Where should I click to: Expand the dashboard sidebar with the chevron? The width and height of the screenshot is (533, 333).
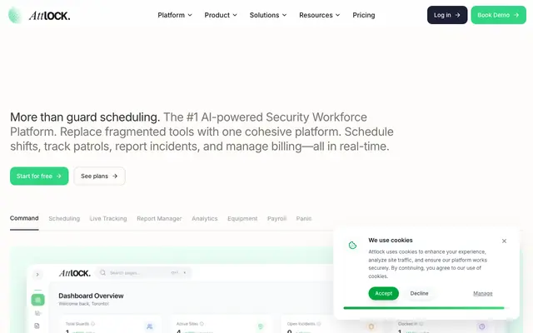pyautogui.click(x=37, y=274)
